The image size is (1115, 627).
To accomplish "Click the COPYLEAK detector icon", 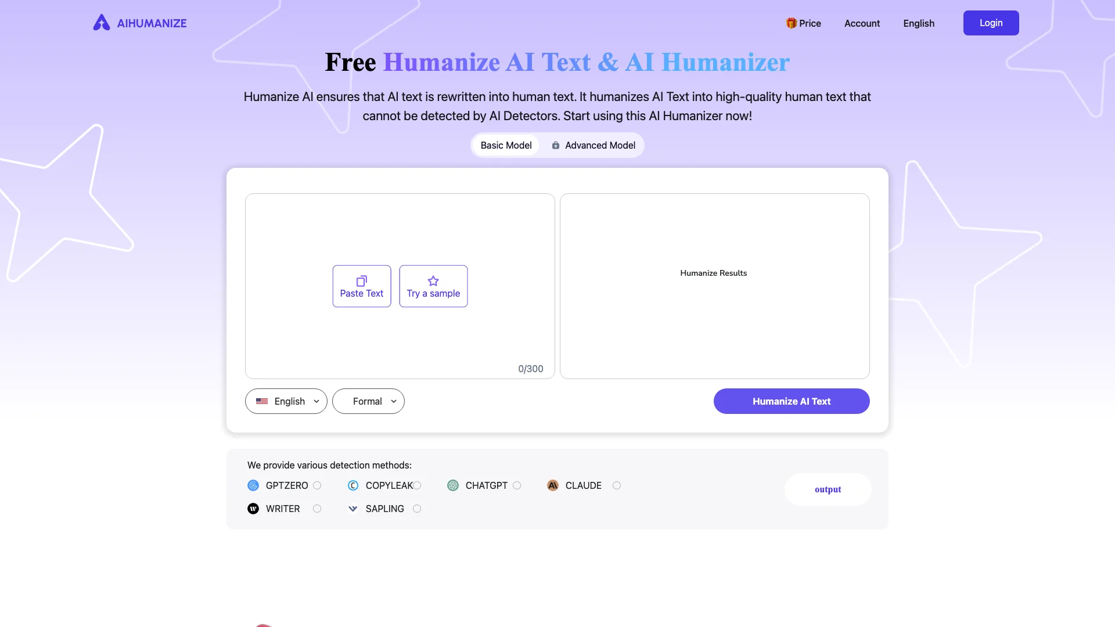I will [x=353, y=485].
